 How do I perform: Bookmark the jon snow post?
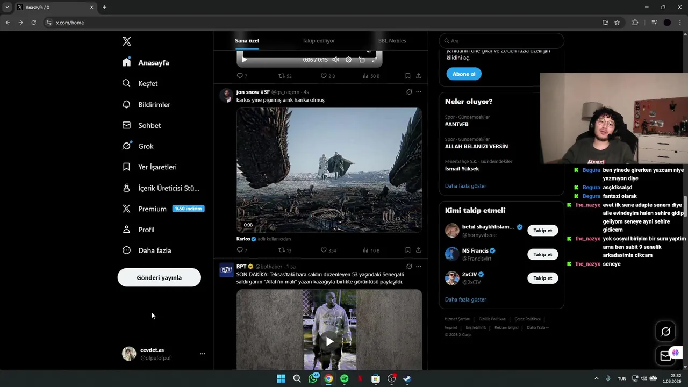(407, 250)
